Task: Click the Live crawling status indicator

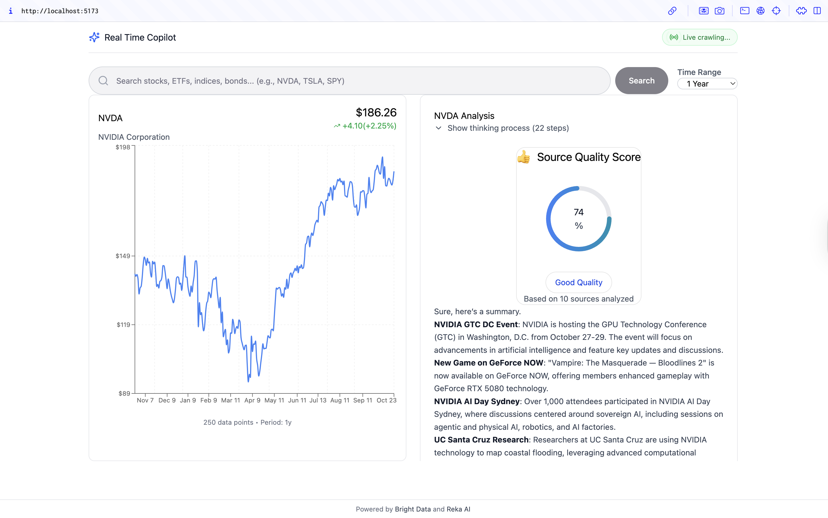Action: tap(699, 37)
